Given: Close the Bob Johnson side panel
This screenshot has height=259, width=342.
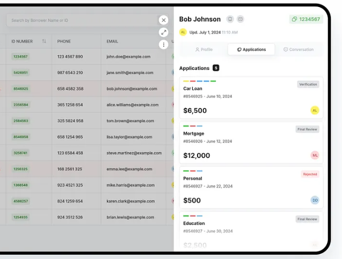Looking at the screenshot, I should point(164,20).
